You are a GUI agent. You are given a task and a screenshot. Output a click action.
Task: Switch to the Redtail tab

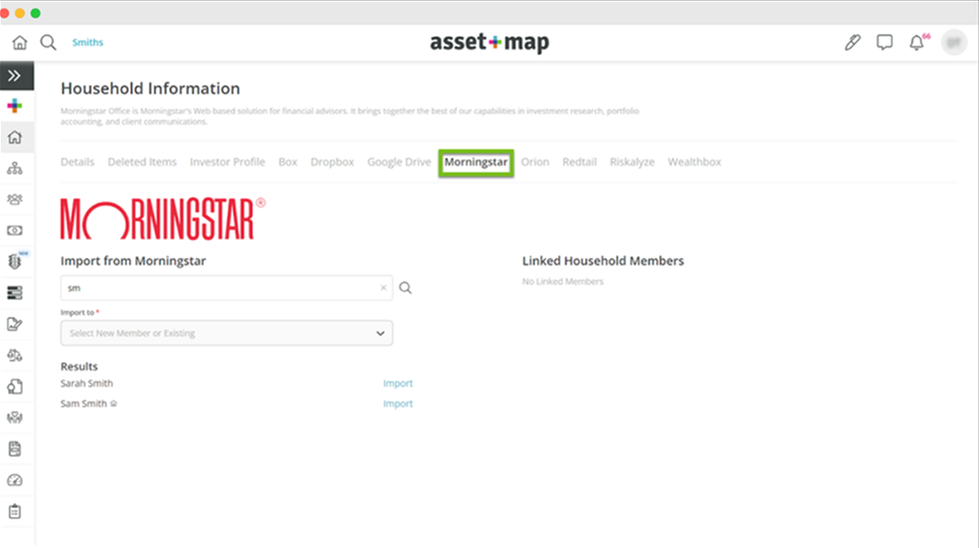pyautogui.click(x=580, y=162)
